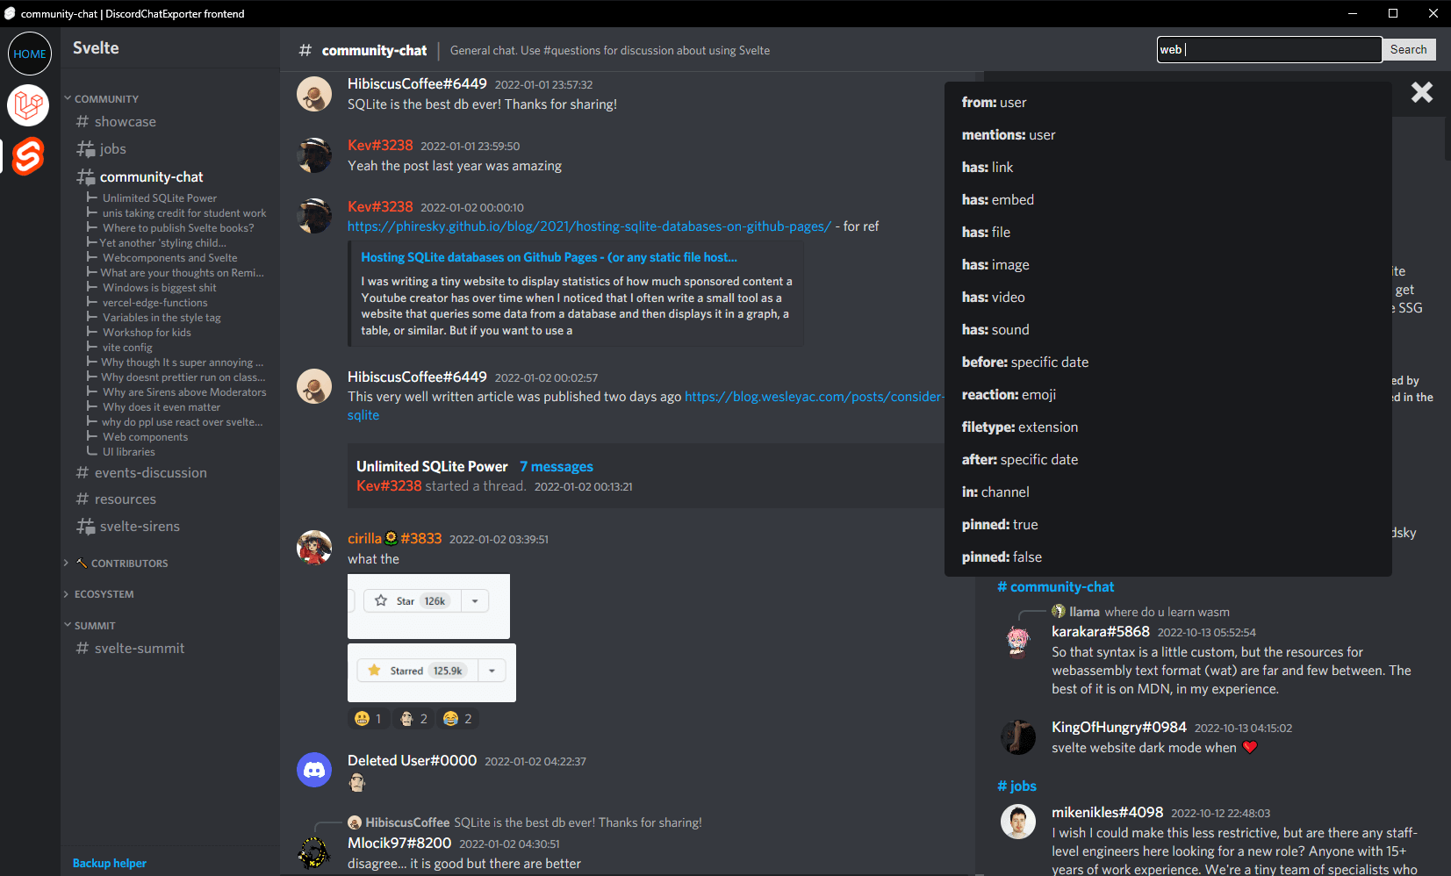Screen dimensions: 1451x876
Task: Select the 'filetype: extension' filter
Action: (x=1167, y=427)
